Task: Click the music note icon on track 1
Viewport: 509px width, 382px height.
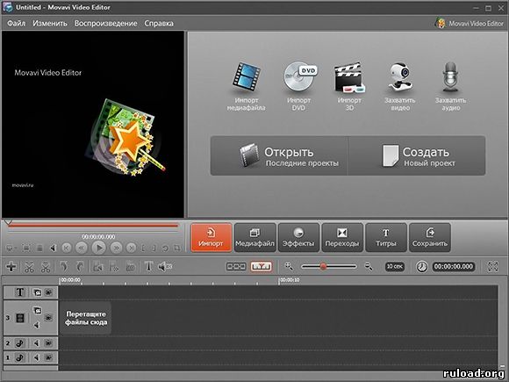Action: point(20,357)
